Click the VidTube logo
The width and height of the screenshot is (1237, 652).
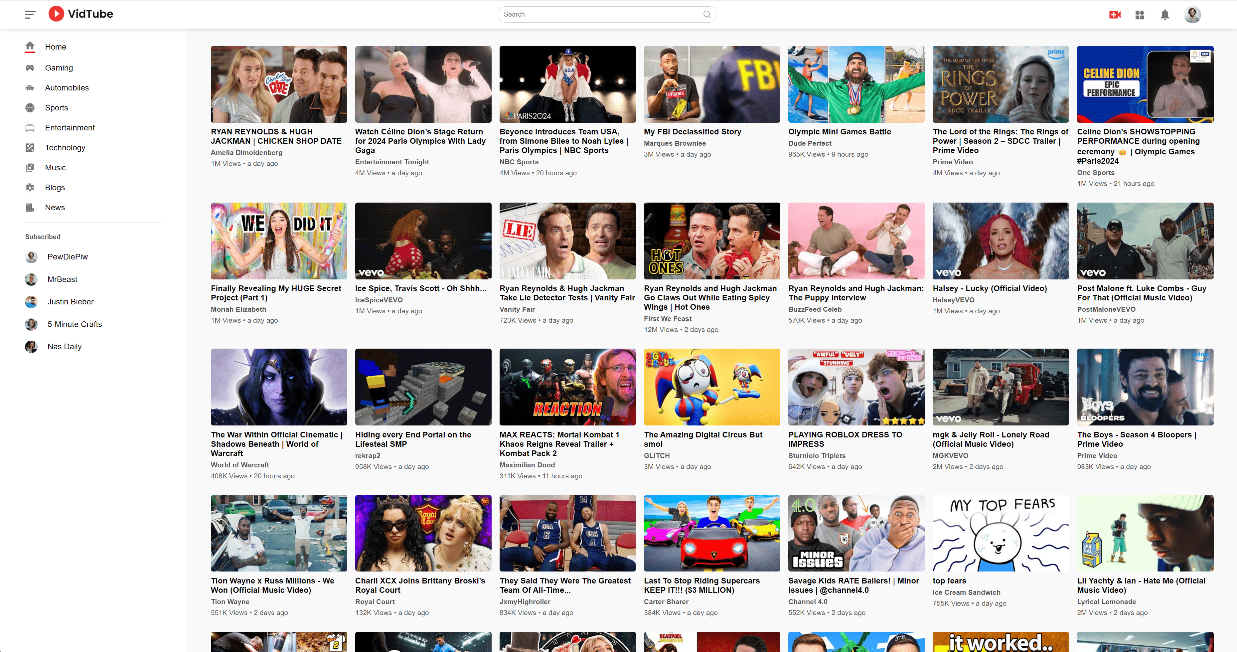(81, 14)
